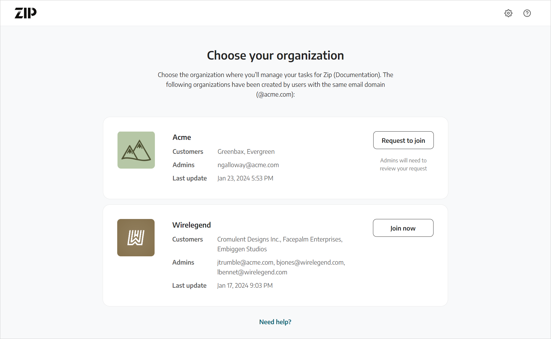Image resolution: width=551 pixels, height=339 pixels.
Task: Click the Choose your organization heading
Action: [275, 56]
